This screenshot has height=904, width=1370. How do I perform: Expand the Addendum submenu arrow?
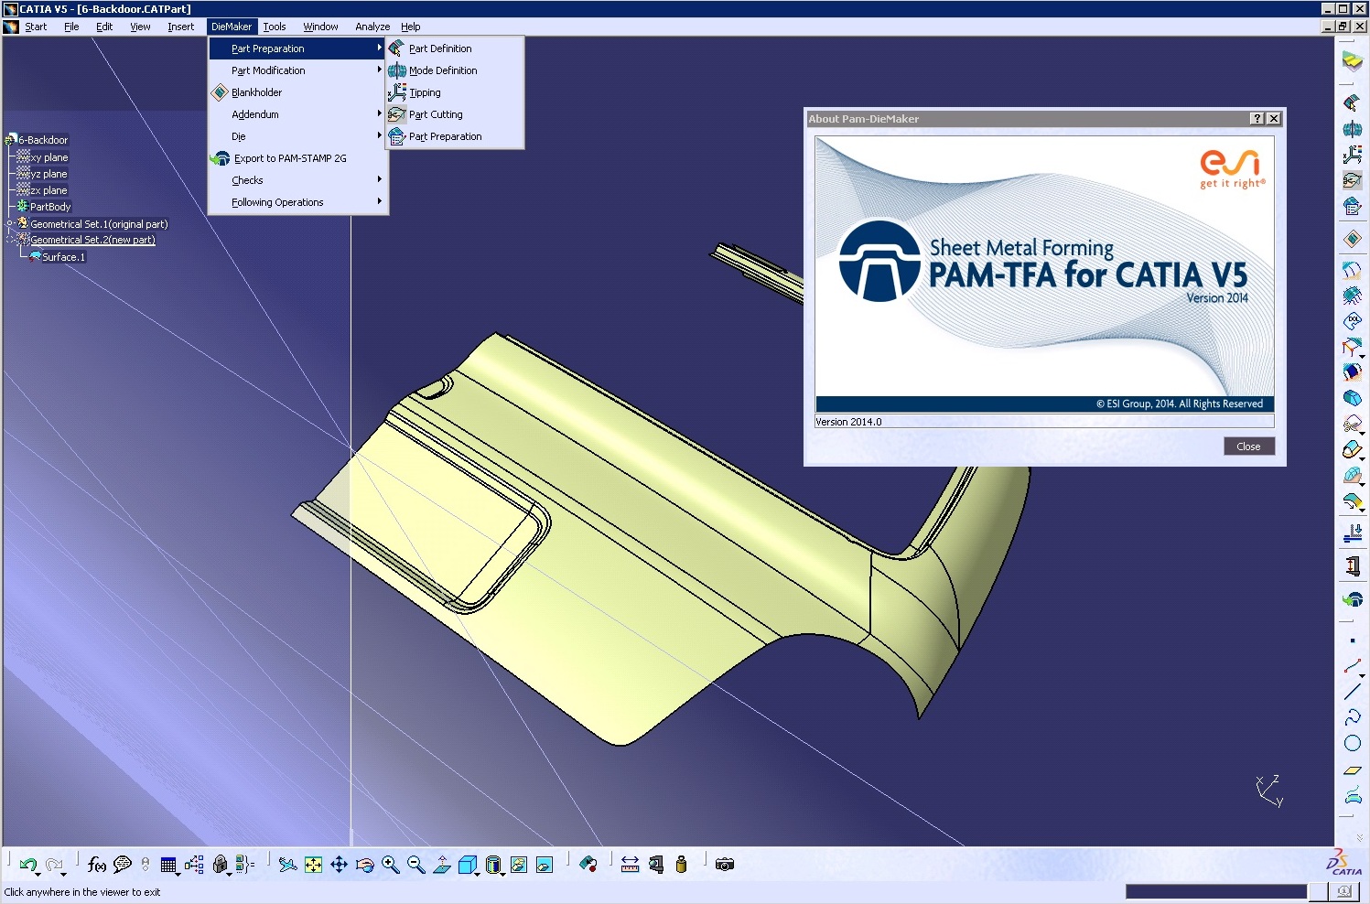[x=379, y=113]
